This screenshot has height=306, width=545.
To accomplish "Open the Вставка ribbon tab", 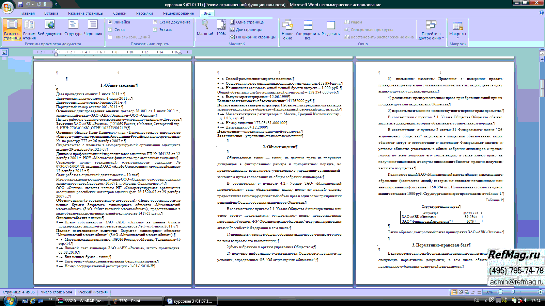I will tap(51, 13).
